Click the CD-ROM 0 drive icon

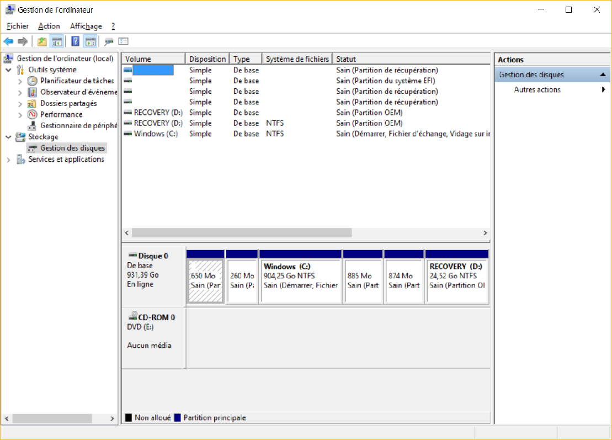[132, 317]
